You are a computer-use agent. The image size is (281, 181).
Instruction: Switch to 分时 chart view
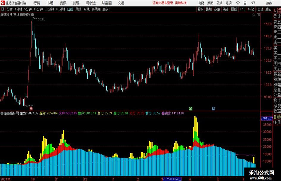click(10, 9)
